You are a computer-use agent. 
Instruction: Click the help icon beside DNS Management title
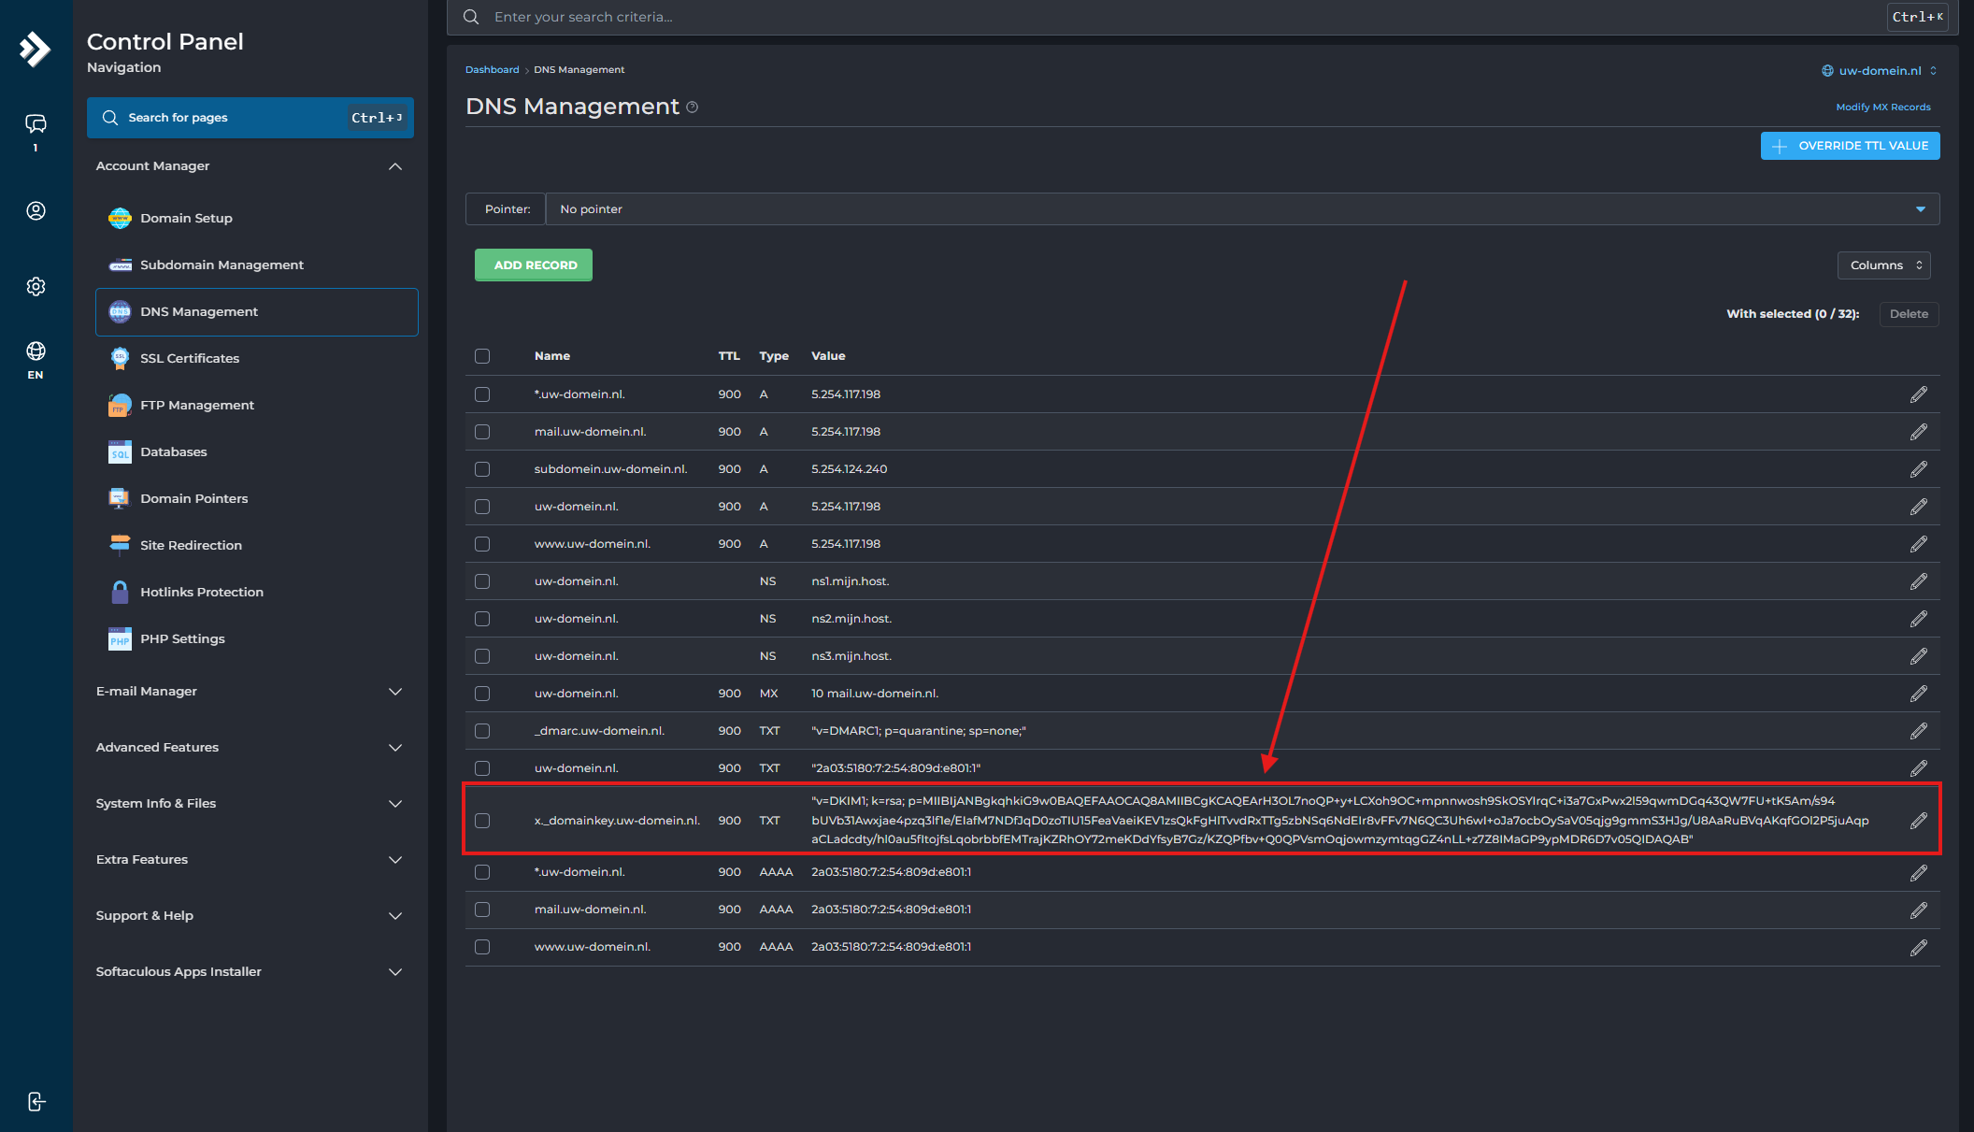[693, 107]
